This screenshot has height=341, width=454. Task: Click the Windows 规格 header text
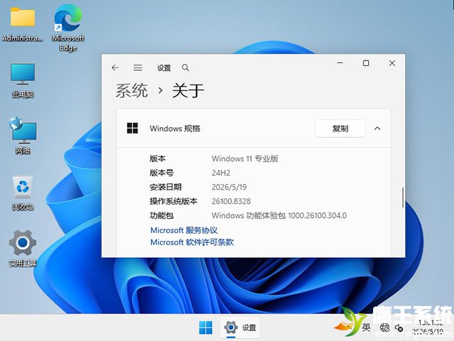pyautogui.click(x=175, y=129)
